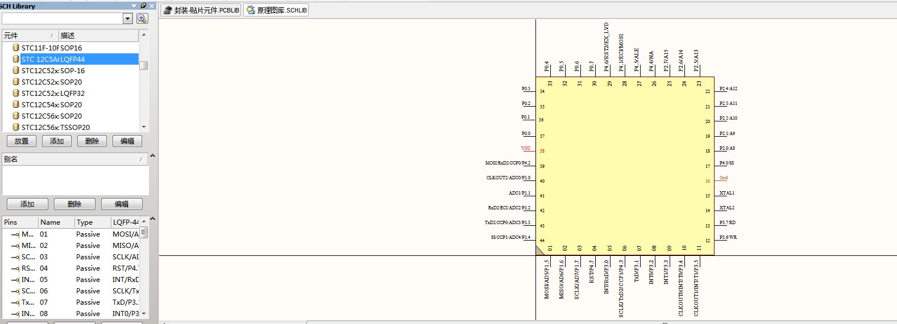Image resolution: width=897 pixels, height=324 pixels.
Task: Pin the SCH Library panel
Action: pyautogui.click(x=143, y=6)
